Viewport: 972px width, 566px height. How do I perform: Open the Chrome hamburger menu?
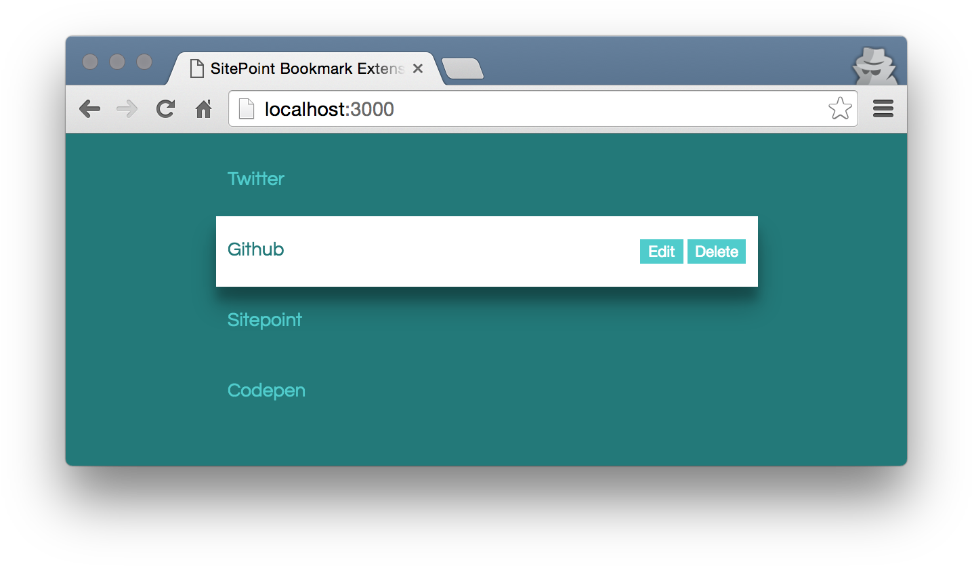883,108
